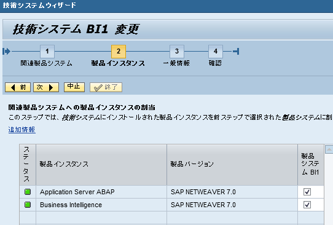This screenshot has height=225, width=333.
Task: Toggle BI1 checkbox for Application Server ABAP
Action: (307, 192)
